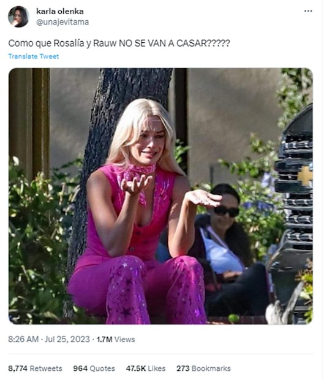Open the 8,774 Retweets list
327x380 pixels.
click(x=35, y=368)
